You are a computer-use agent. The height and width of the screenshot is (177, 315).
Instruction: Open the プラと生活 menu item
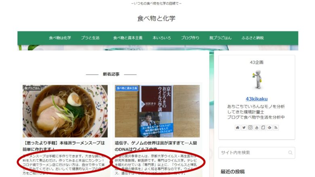[x=90, y=38]
